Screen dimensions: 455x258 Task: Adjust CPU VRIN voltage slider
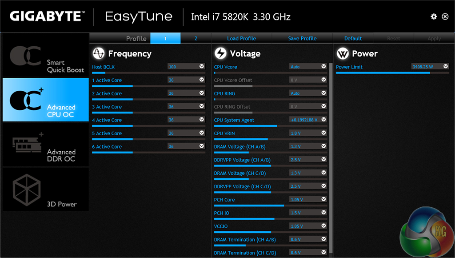tap(271, 139)
